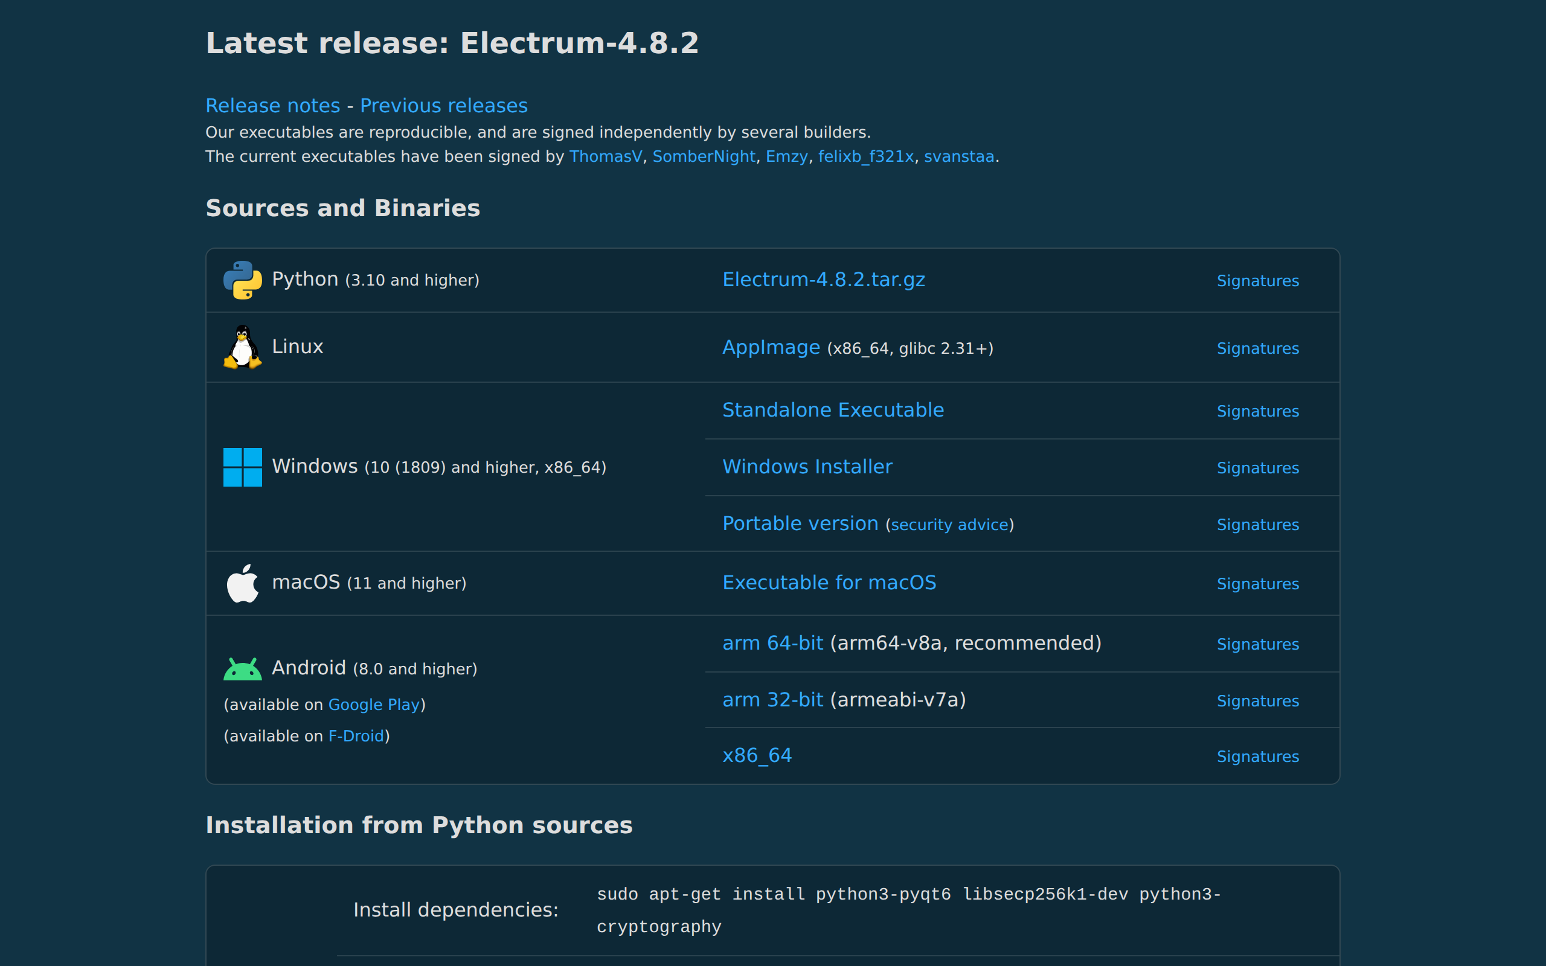Screen dimensions: 1546x966
Task: Click the Apple macOS logo icon
Action: (x=242, y=583)
